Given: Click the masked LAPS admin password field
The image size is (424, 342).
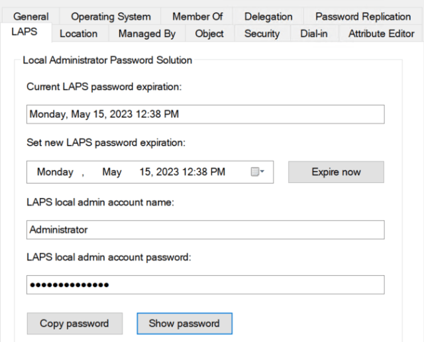Looking at the screenshot, I should coord(205,285).
